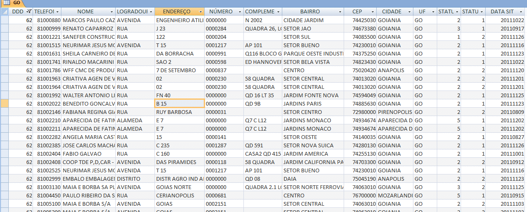Click neighborhood cell SETOR JAO
This screenshot has width=527, height=212.
click(x=313, y=28)
